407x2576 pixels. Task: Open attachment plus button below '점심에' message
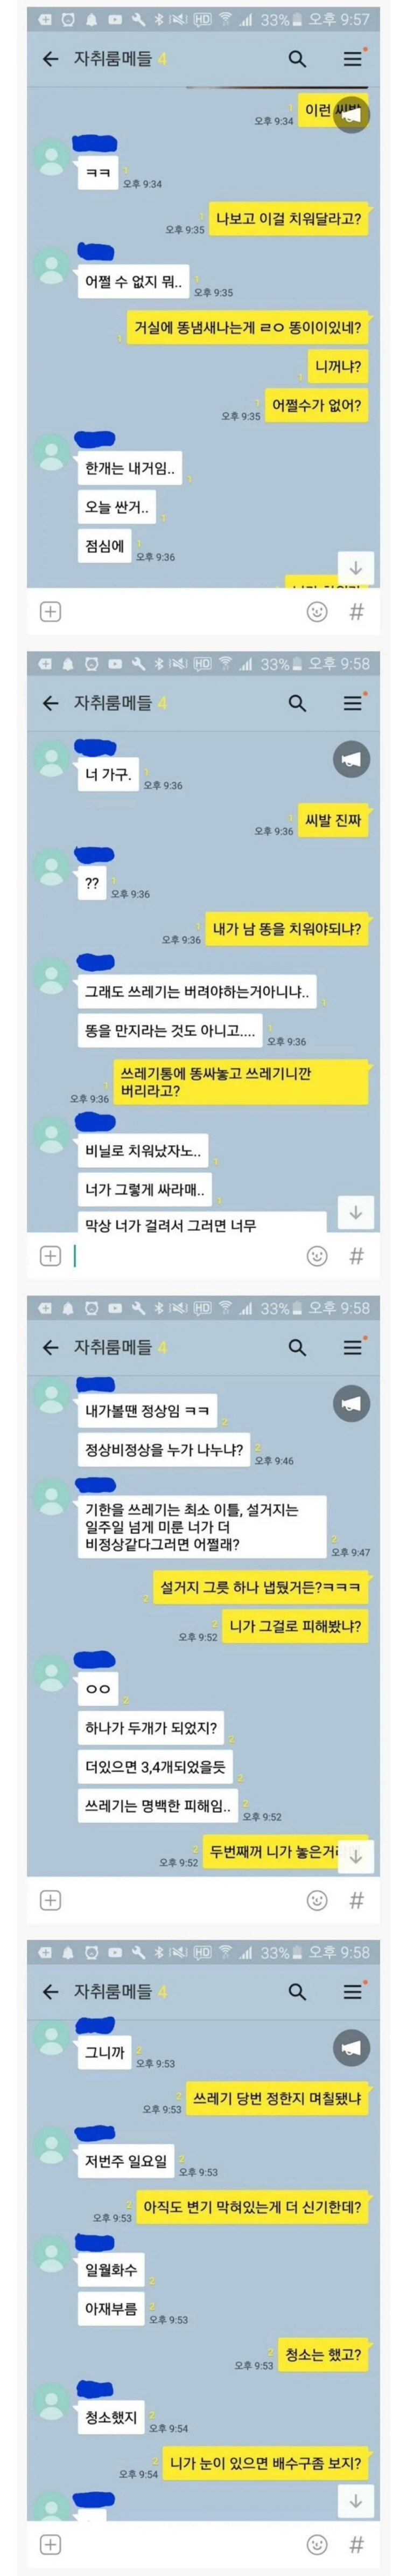50,611
